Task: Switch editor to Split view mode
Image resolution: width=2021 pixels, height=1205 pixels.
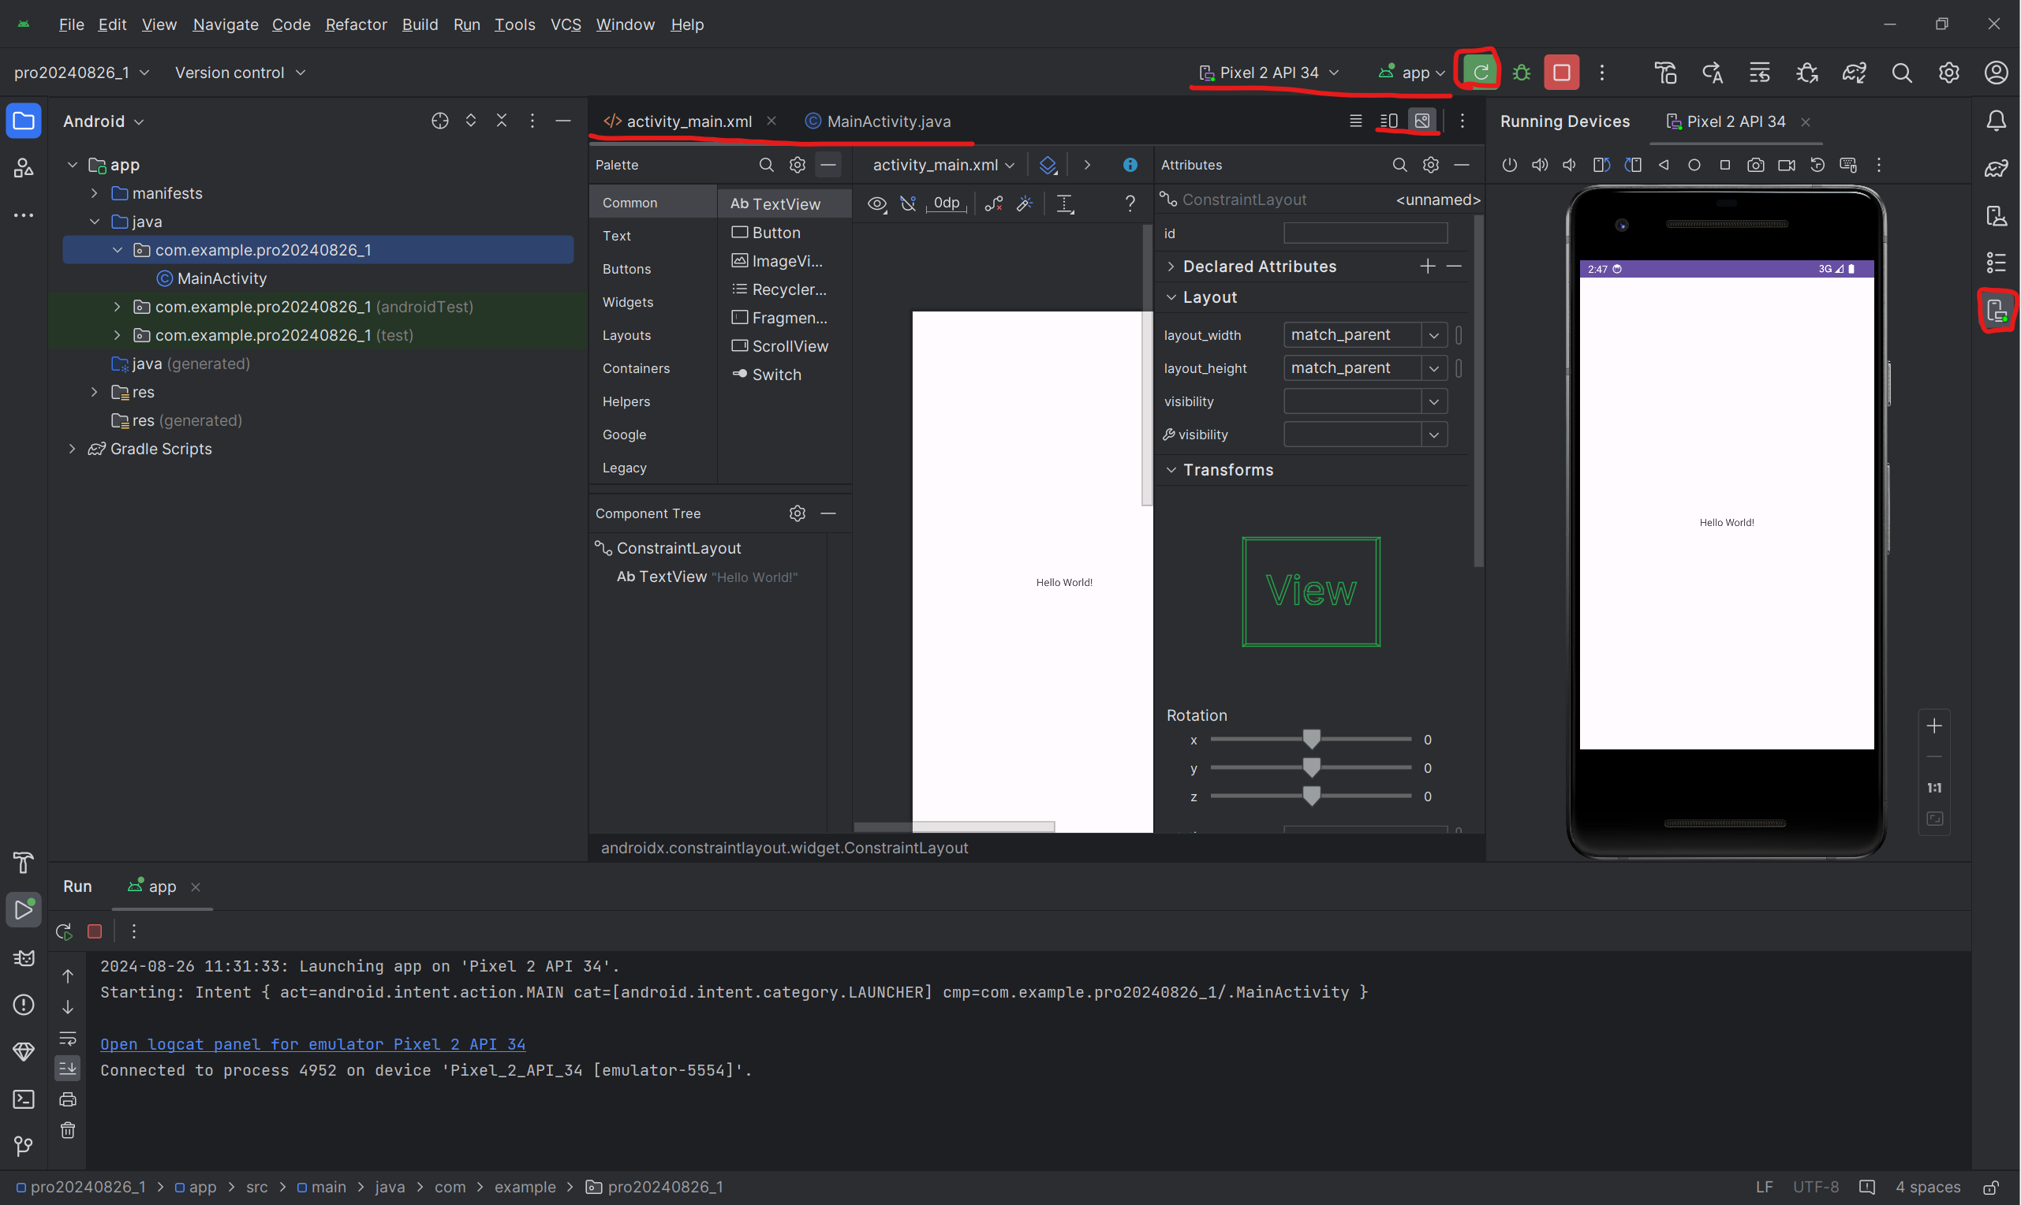Action: coord(1388,121)
